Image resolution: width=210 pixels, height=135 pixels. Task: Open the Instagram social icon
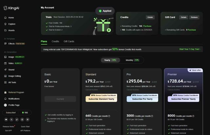tap(22, 120)
